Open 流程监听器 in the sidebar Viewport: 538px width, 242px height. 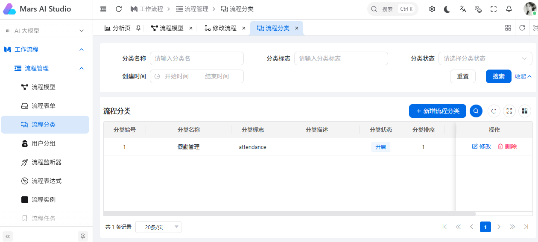click(x=45, y=162)
